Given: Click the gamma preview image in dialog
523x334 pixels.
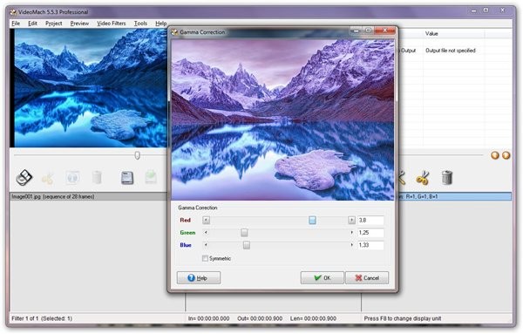Looking at the screenshot, I should [x=282, y=119].
